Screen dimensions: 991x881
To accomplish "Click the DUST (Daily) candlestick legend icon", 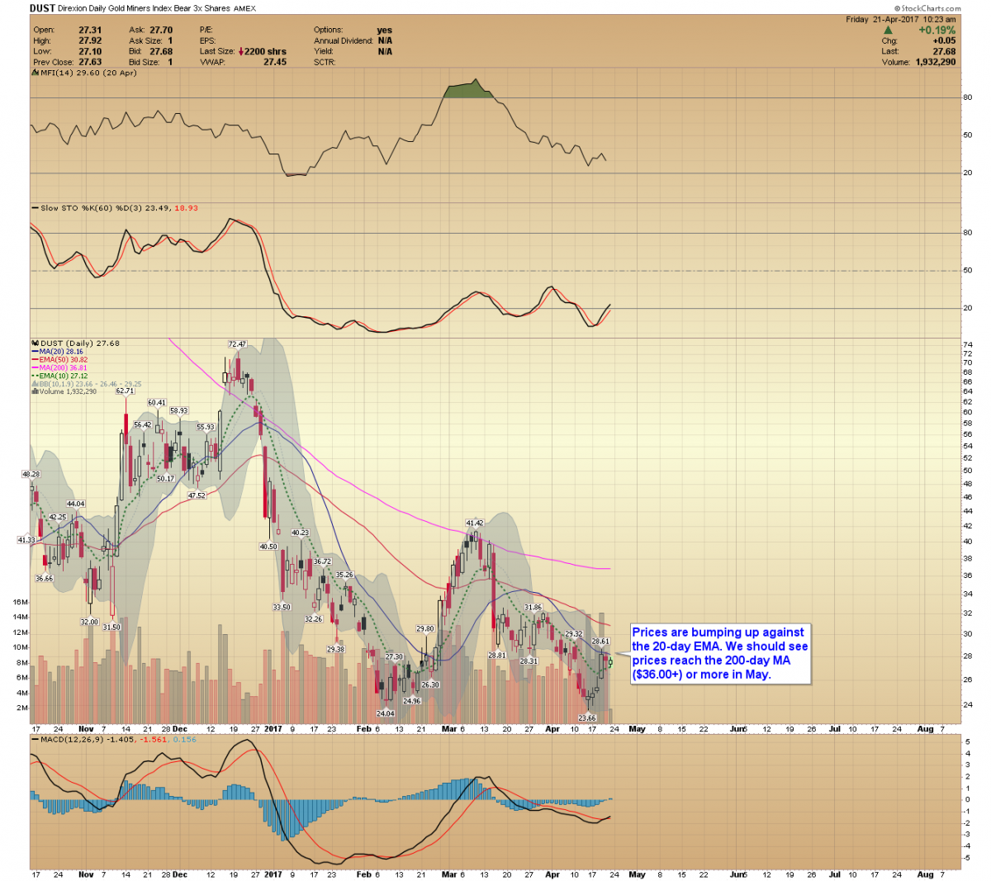I will 35,343.
